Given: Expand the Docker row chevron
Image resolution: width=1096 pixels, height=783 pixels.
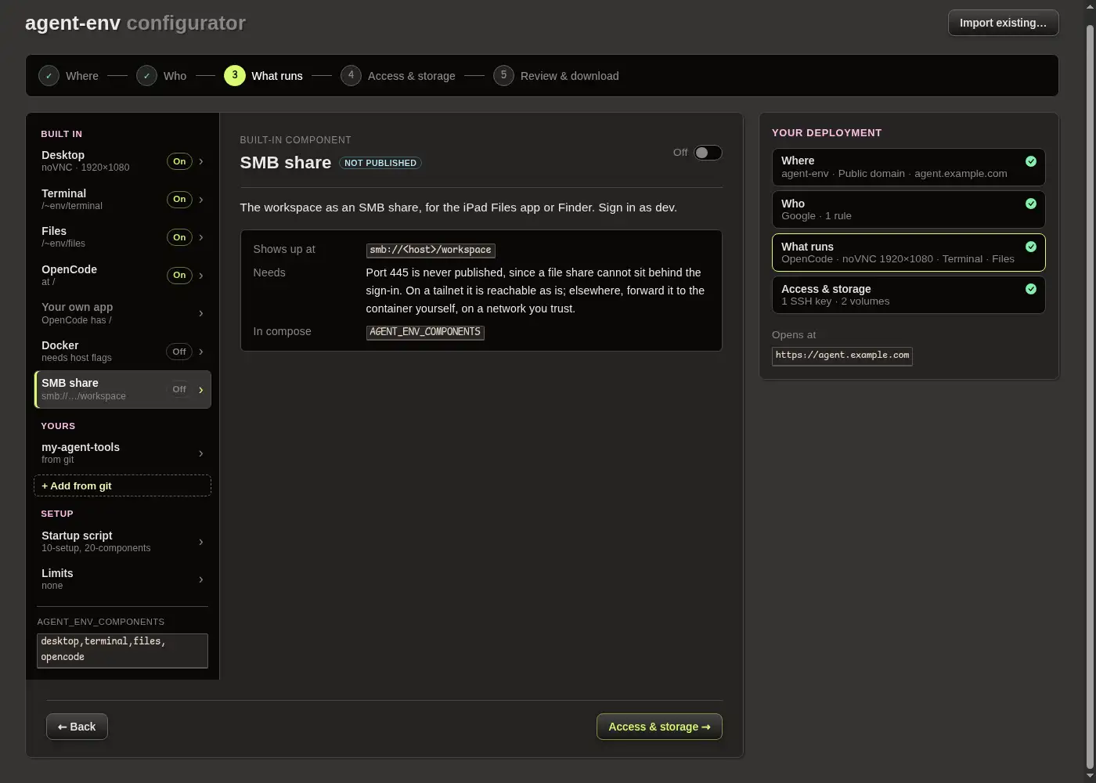Looking at the screenshot, I should pyautogui.click(x=201, y=352).
